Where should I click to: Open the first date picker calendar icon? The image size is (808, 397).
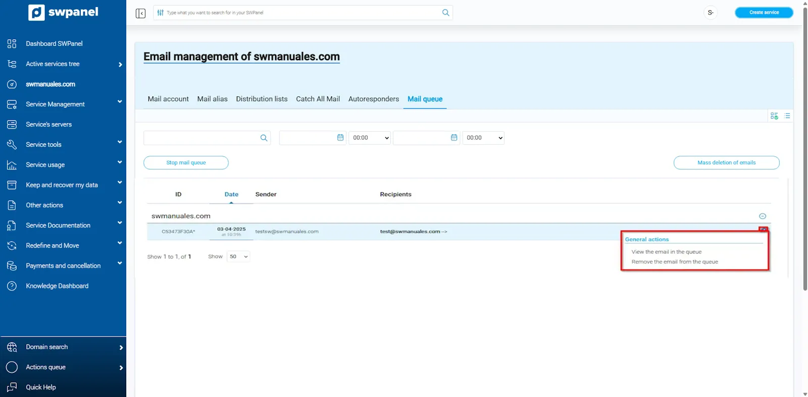click(340, 138)
